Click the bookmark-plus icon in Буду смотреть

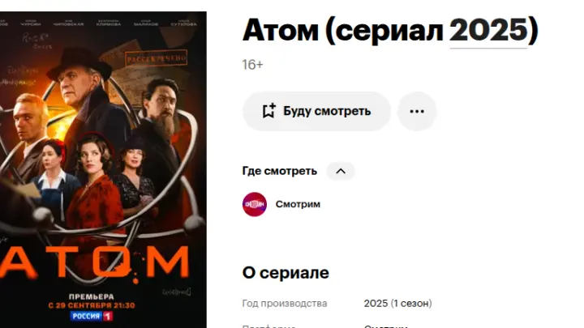pos(268,111)
